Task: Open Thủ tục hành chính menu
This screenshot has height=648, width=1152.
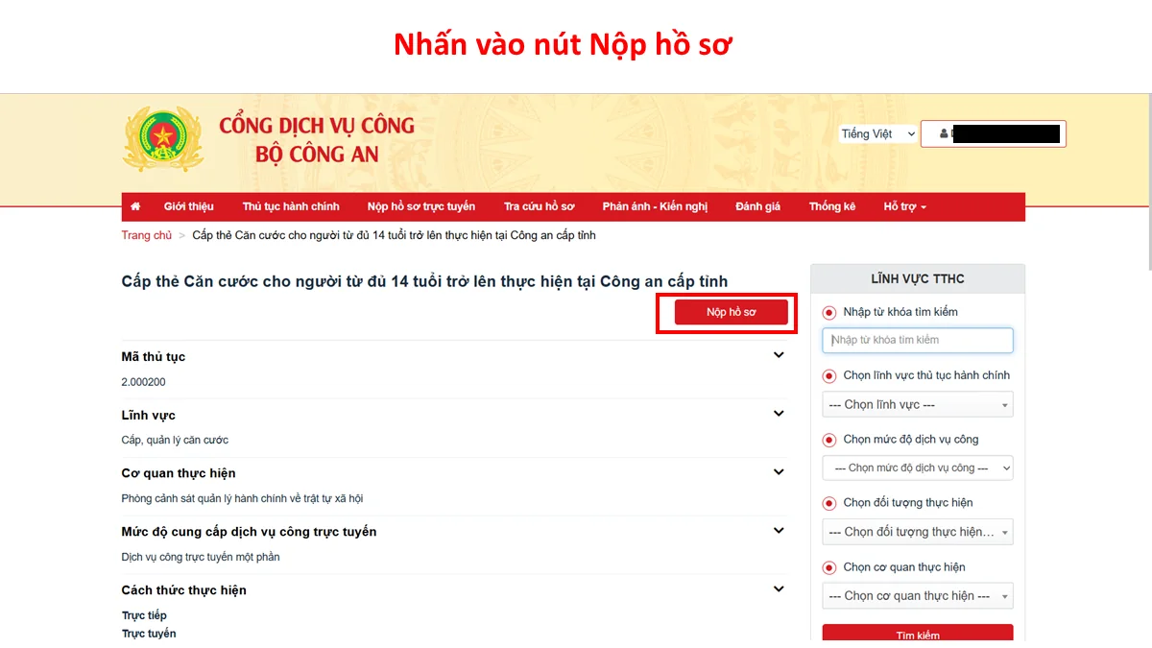Action: pyautogui.click(x=291, y=206)
